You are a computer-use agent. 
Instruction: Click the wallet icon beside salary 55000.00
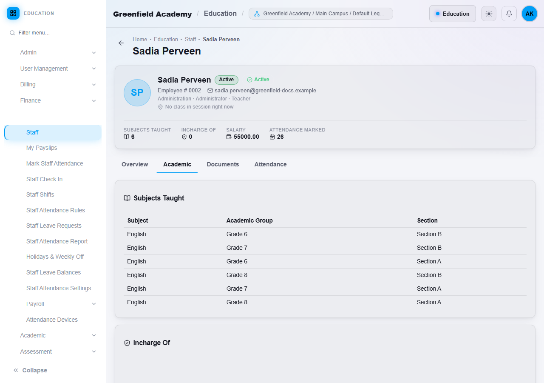[229, 137]
